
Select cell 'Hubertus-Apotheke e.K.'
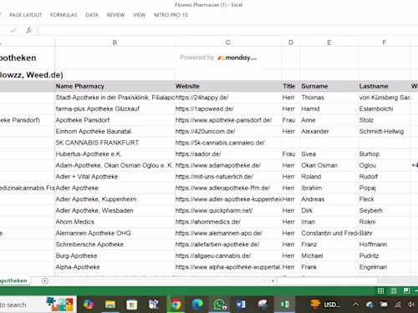coord(115,154)
